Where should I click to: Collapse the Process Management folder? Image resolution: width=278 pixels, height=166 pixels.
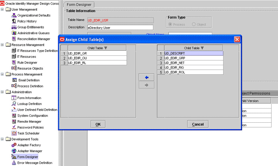click(2, 74)
